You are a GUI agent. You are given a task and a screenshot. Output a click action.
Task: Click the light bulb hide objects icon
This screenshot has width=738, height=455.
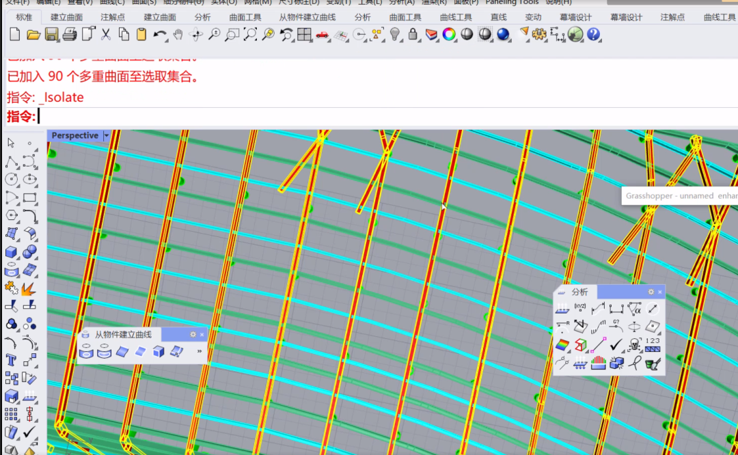pyautogui.click(x=395, y=34)
